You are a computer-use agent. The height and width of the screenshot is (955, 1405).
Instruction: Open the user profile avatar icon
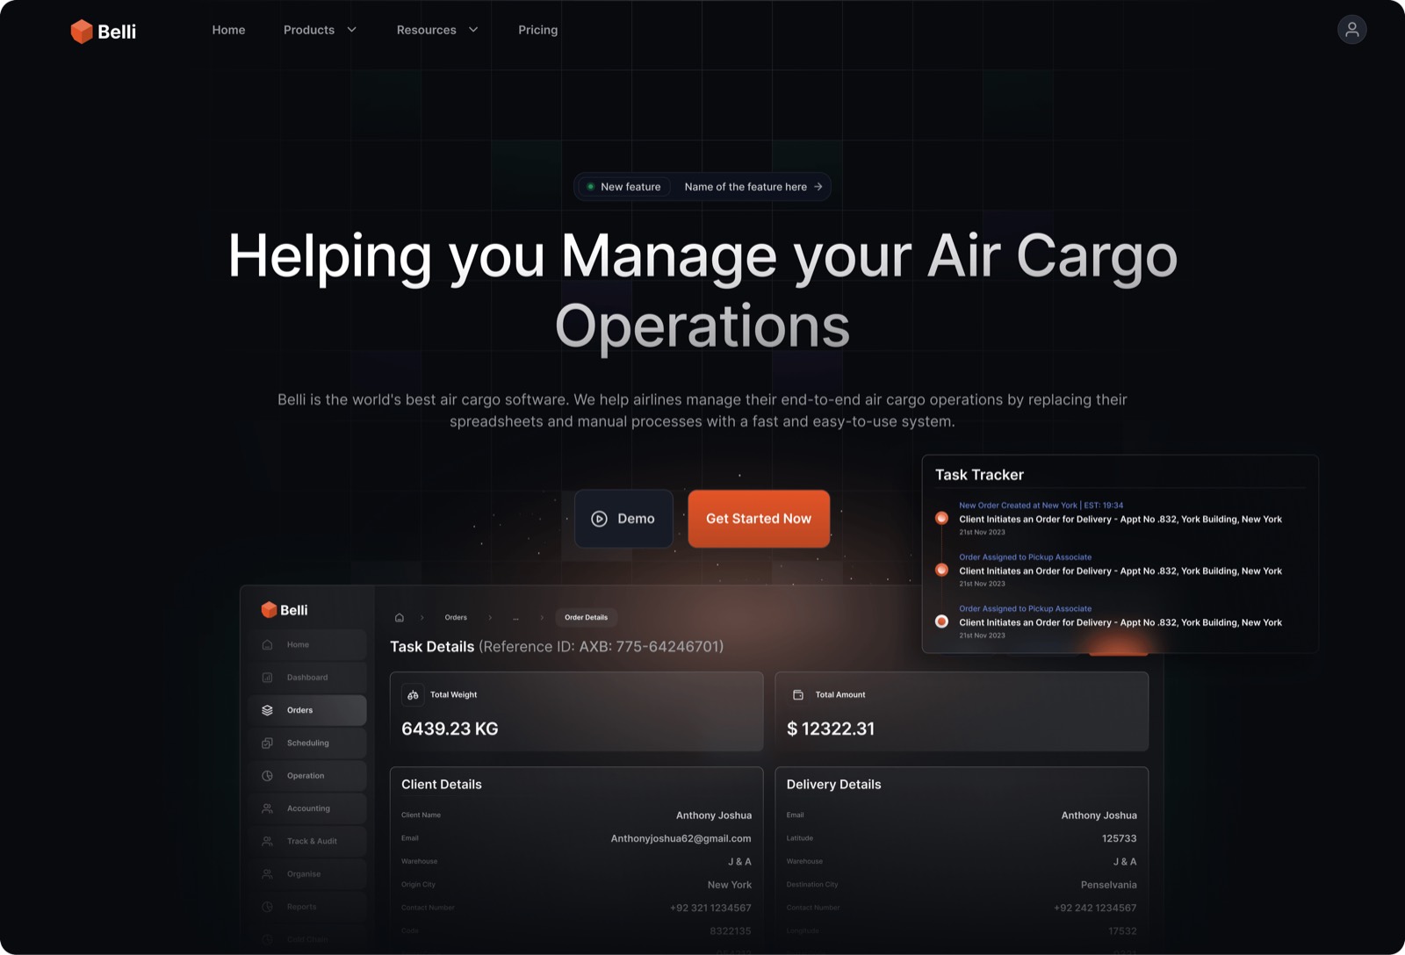point(1351,30)
